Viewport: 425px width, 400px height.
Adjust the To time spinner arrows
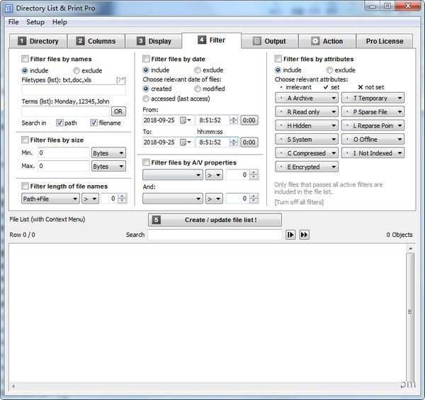pyautogui.click(x=233, y=142)
